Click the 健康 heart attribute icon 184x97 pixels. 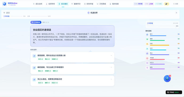147,39
